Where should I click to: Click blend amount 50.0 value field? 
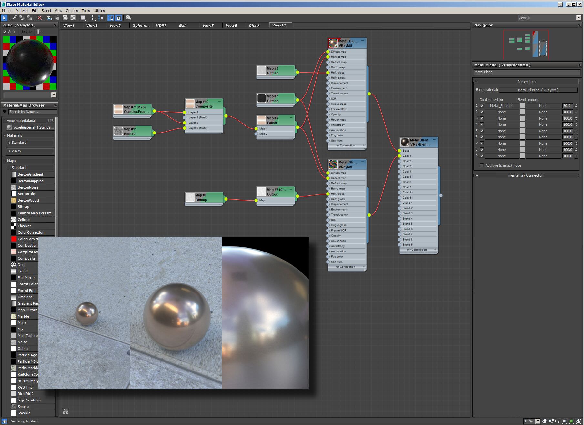pyautogui.click(x=568, y=106)
